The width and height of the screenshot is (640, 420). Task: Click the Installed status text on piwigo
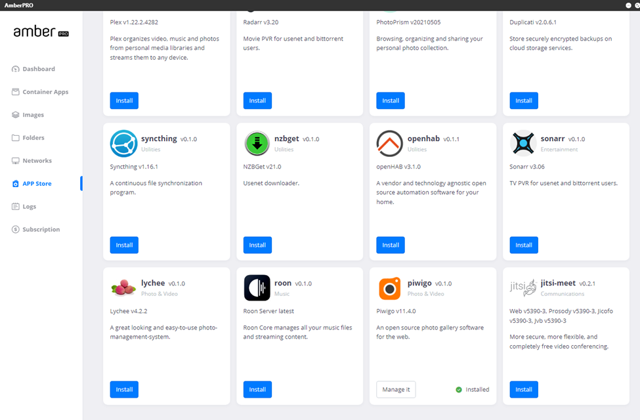point(477,390)
